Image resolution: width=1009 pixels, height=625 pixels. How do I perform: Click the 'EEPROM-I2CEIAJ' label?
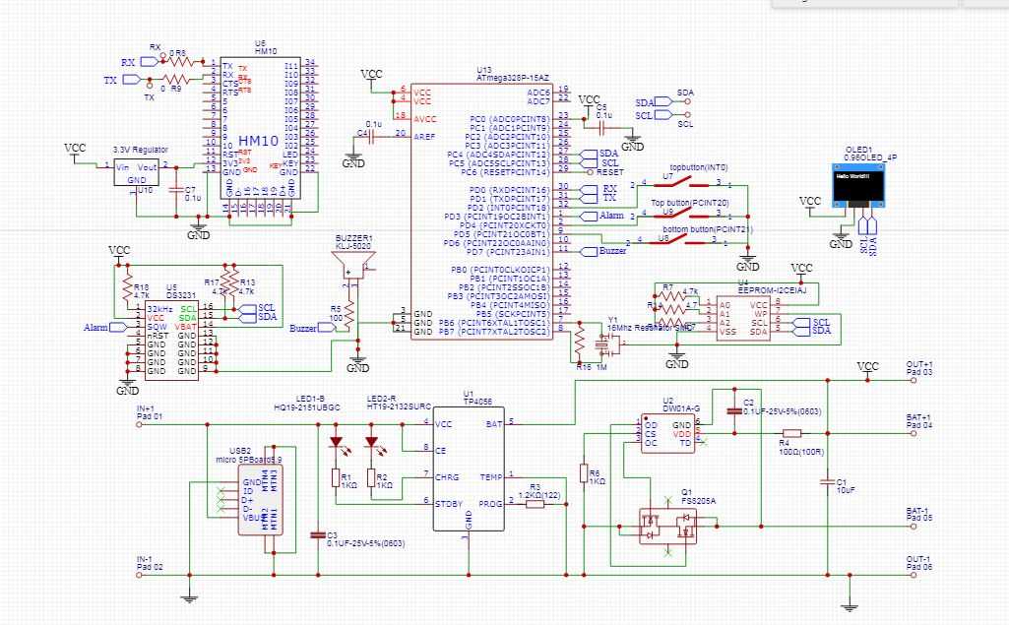[x=772, y=290]
